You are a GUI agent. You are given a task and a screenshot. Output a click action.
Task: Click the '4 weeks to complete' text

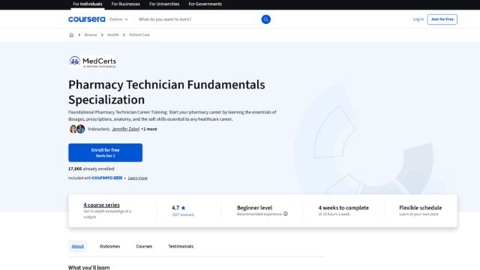(343, 208)
